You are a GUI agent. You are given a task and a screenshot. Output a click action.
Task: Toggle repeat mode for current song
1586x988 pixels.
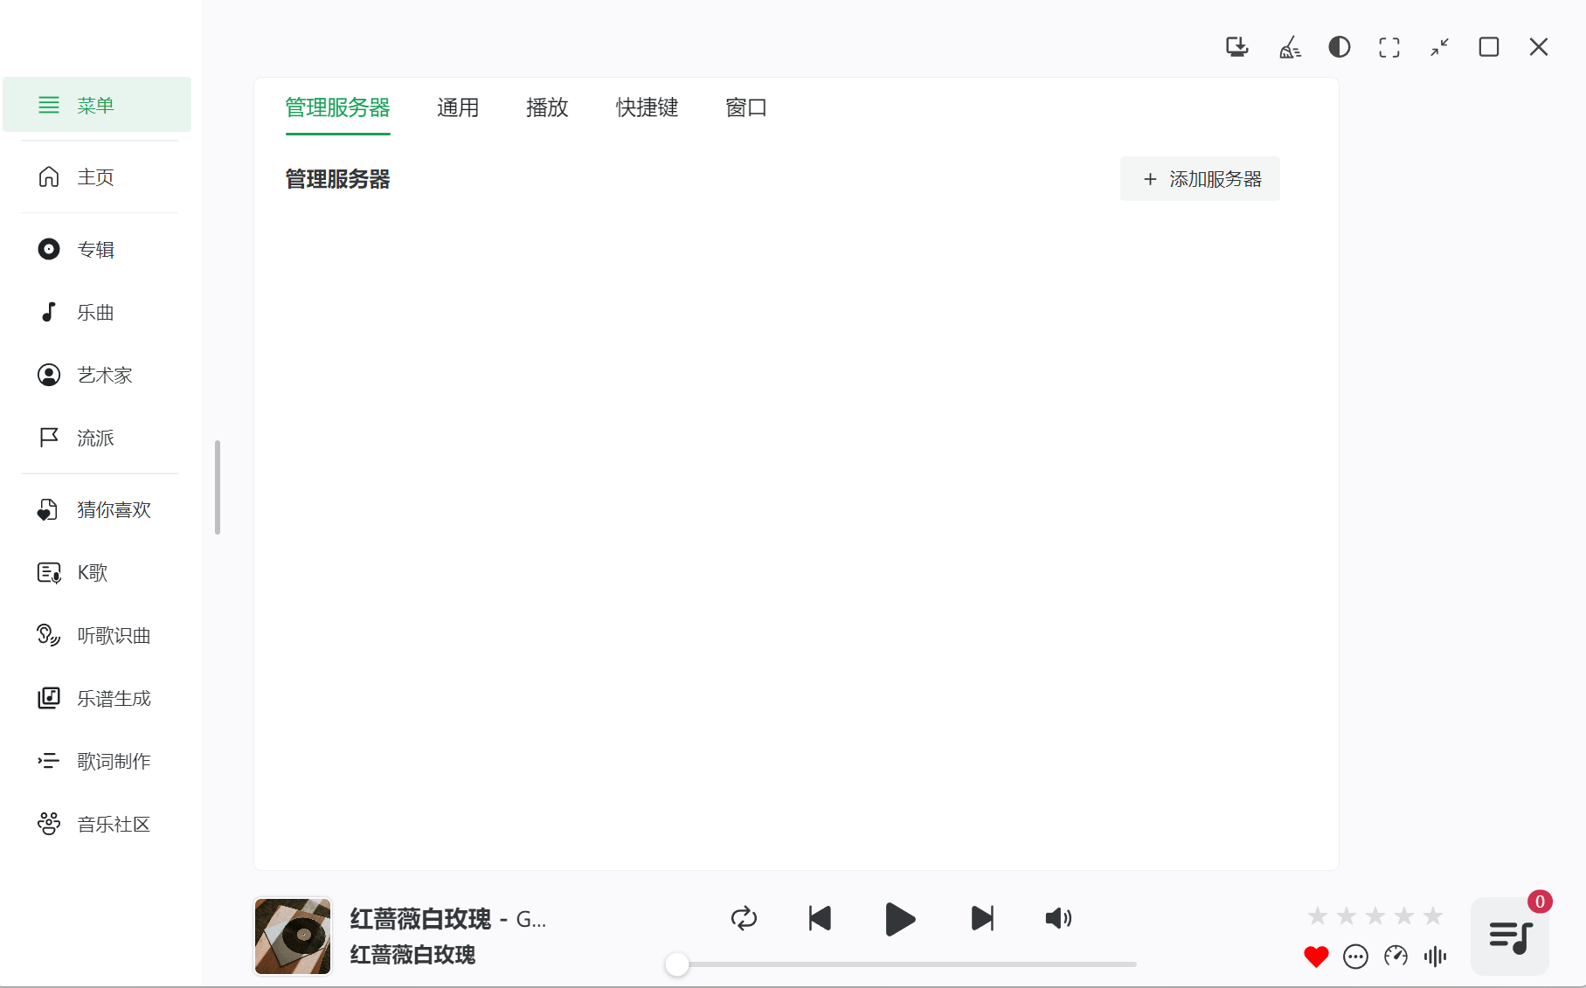point(744,918)
